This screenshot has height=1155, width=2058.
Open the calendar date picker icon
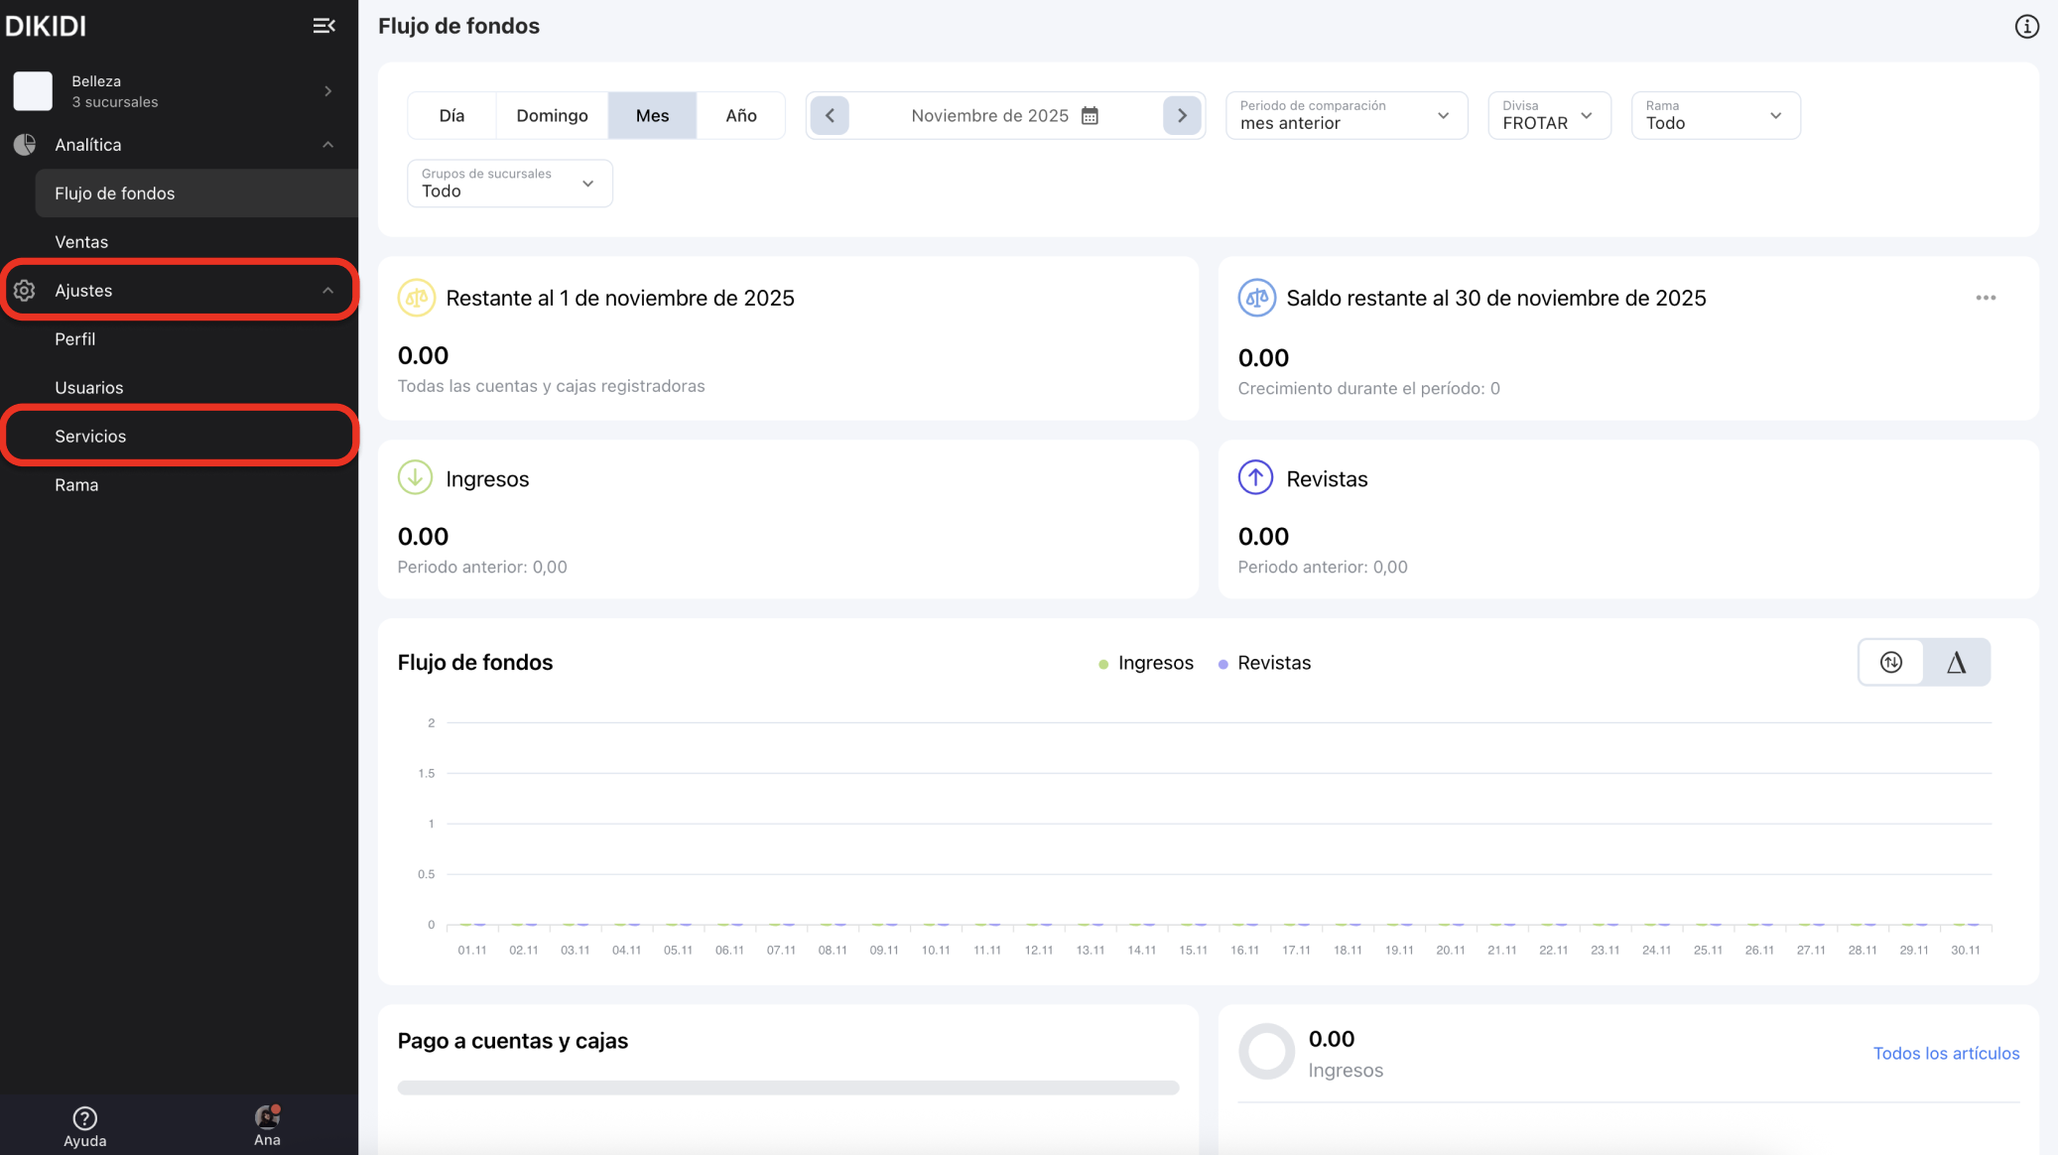(1090, 116)
